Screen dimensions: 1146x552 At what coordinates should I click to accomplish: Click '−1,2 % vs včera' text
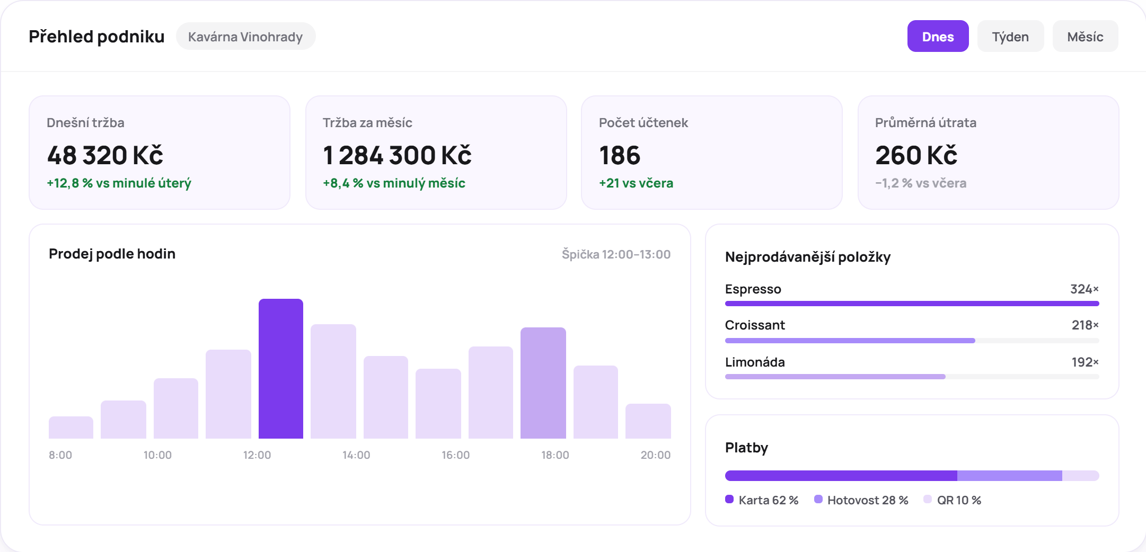pyautogui.click(x=921, y=183)
